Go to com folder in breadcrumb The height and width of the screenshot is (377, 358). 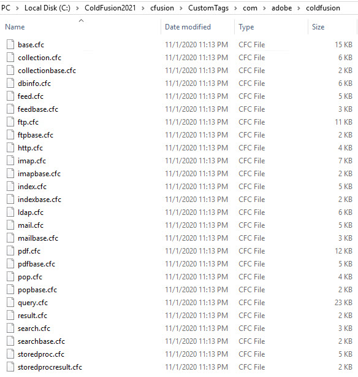250,8
